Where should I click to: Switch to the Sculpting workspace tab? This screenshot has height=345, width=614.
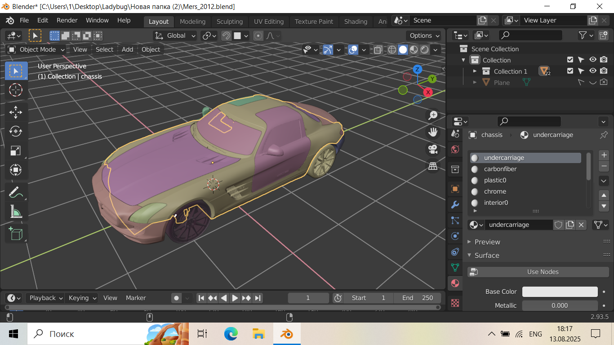click(229, 22)
